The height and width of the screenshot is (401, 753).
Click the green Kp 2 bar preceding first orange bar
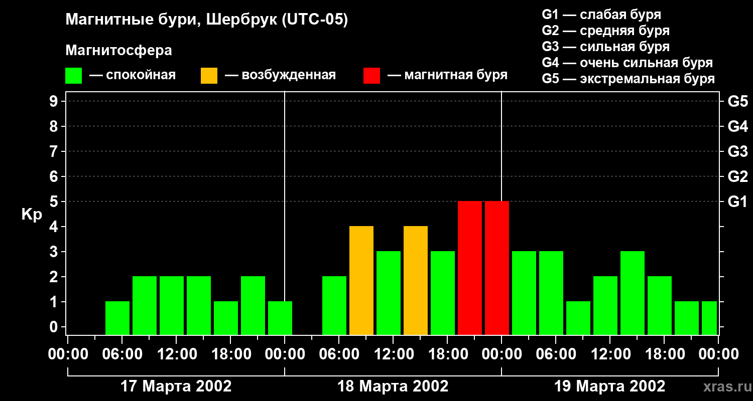pyautogui.click(x=334, y=305)
